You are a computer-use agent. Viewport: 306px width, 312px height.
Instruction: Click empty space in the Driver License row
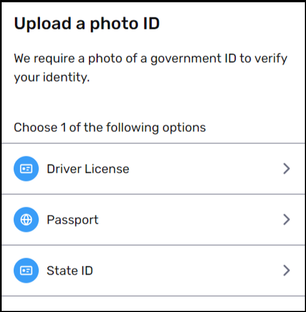(x=205, y=169)
